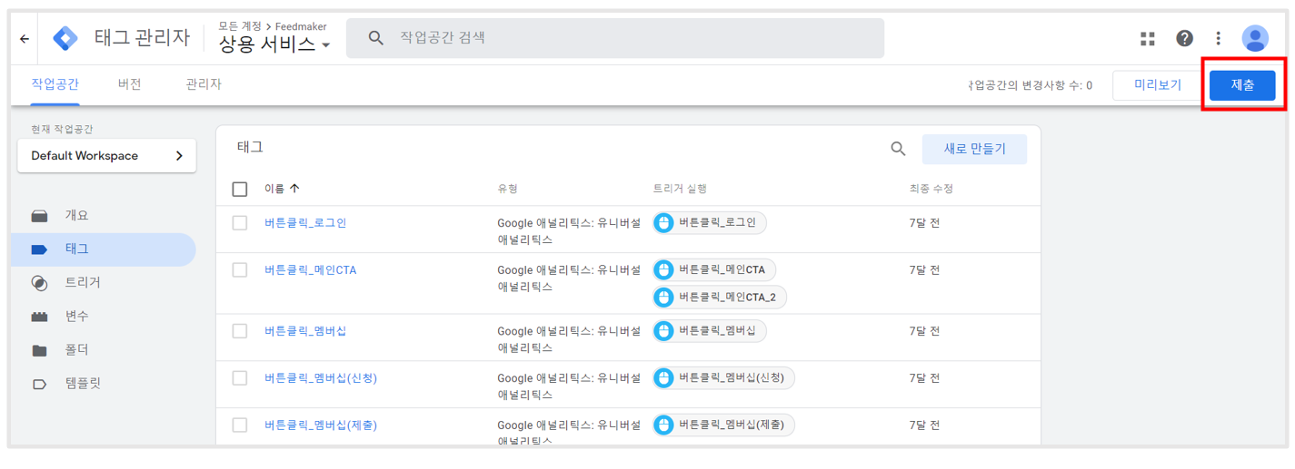Sort by the 이름 column arrow
The height and width of the screenshot is (469, 1295).
click(x=294, y=189)
